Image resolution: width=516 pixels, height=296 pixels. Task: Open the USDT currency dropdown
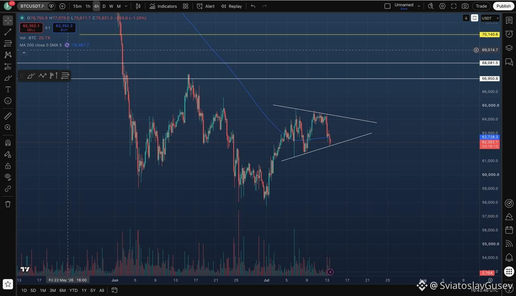coord(490,18)
